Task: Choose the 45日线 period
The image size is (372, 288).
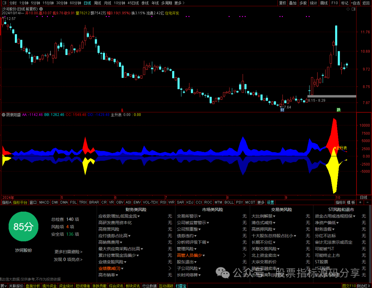Action: tap(133, 3)
